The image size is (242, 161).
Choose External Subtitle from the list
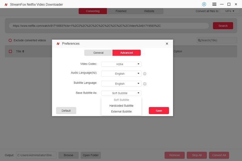tap(121, 111)
